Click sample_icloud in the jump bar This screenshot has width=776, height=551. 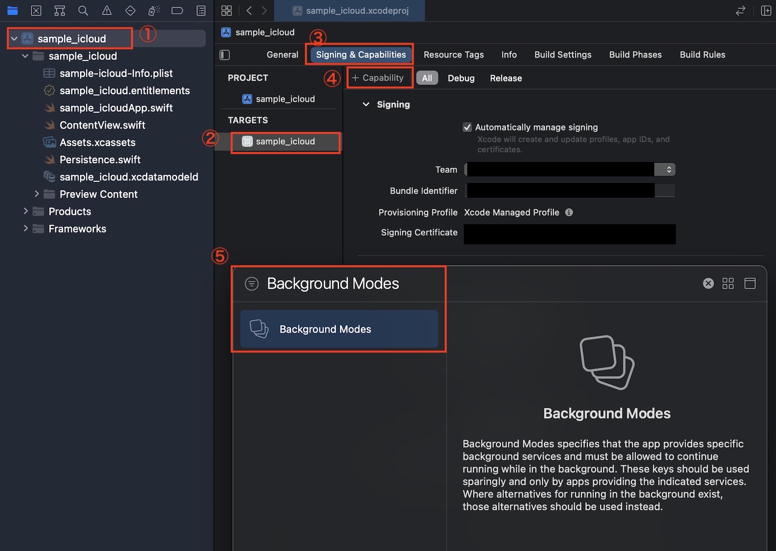click(258, 32)
